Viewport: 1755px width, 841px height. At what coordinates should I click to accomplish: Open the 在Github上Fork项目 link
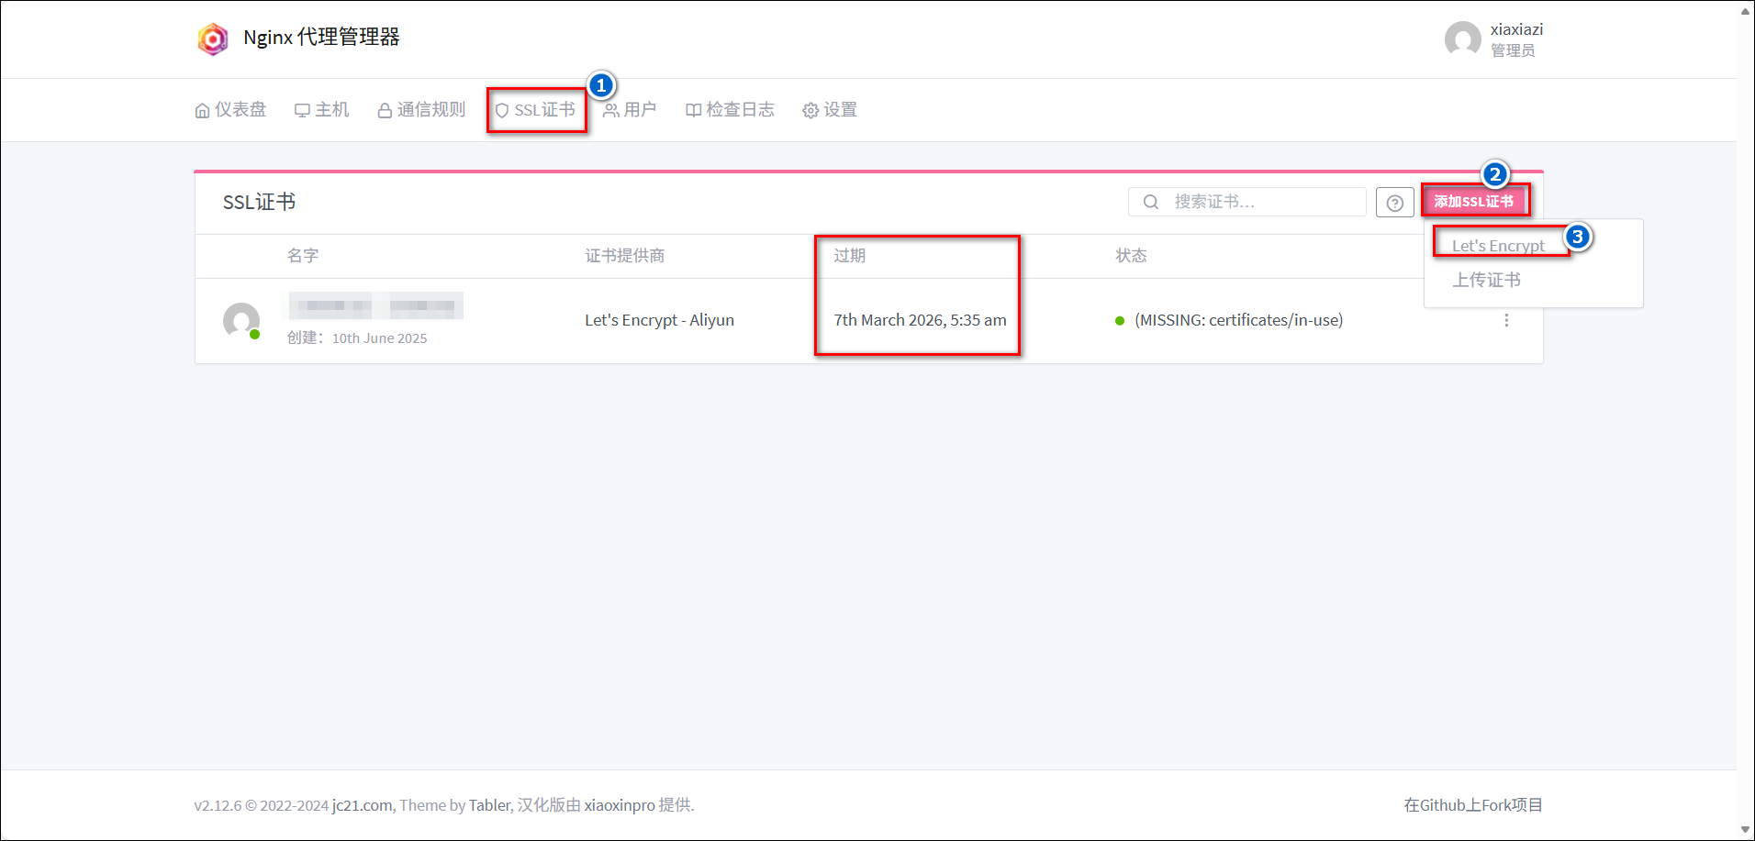coord(1472,805)
